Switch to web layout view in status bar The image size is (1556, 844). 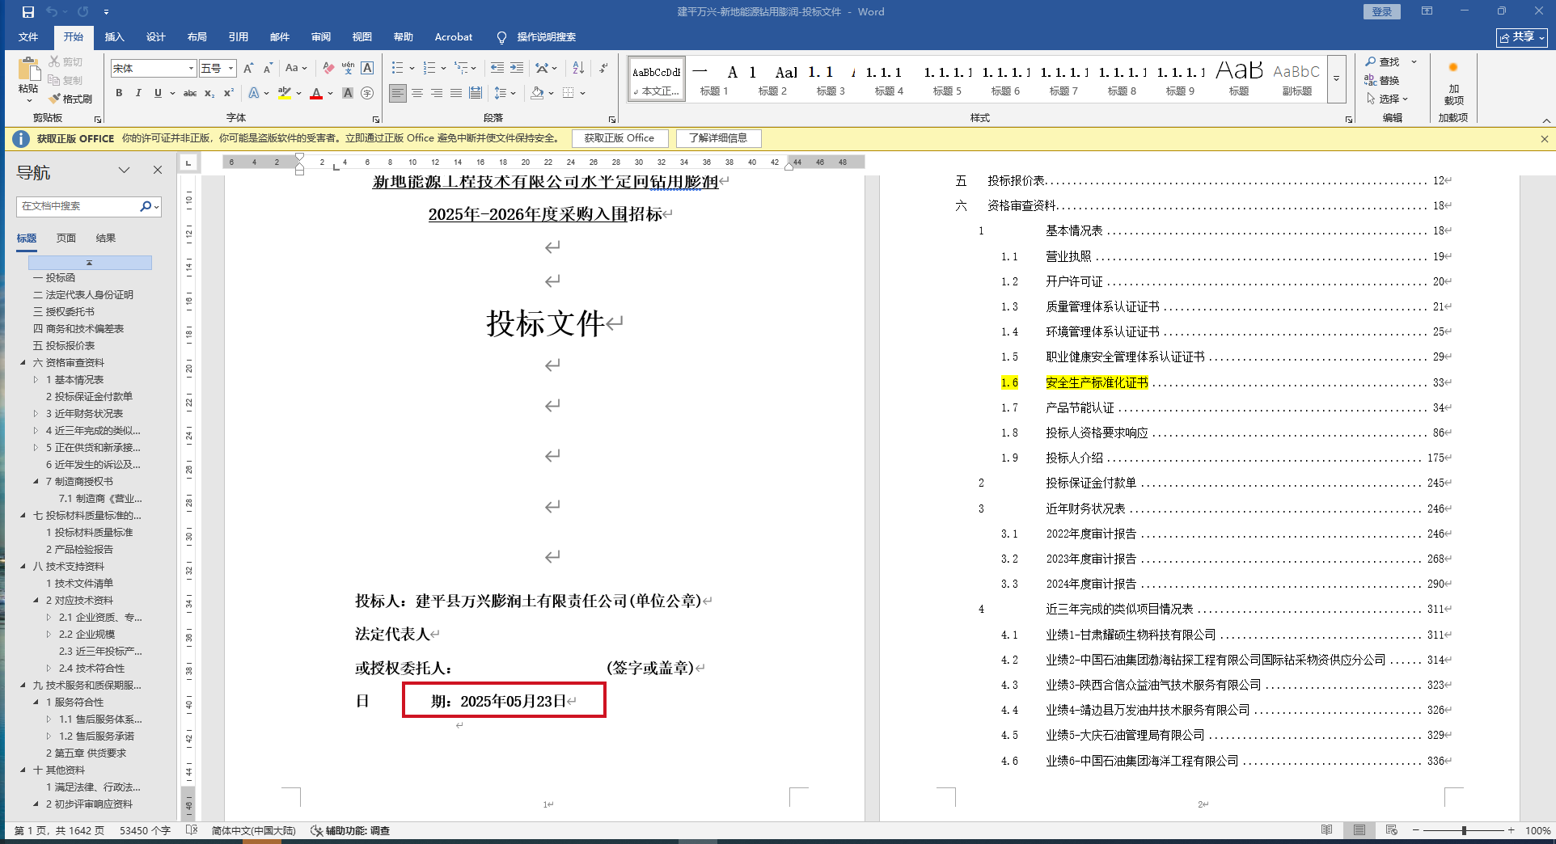pos(1391,830)
